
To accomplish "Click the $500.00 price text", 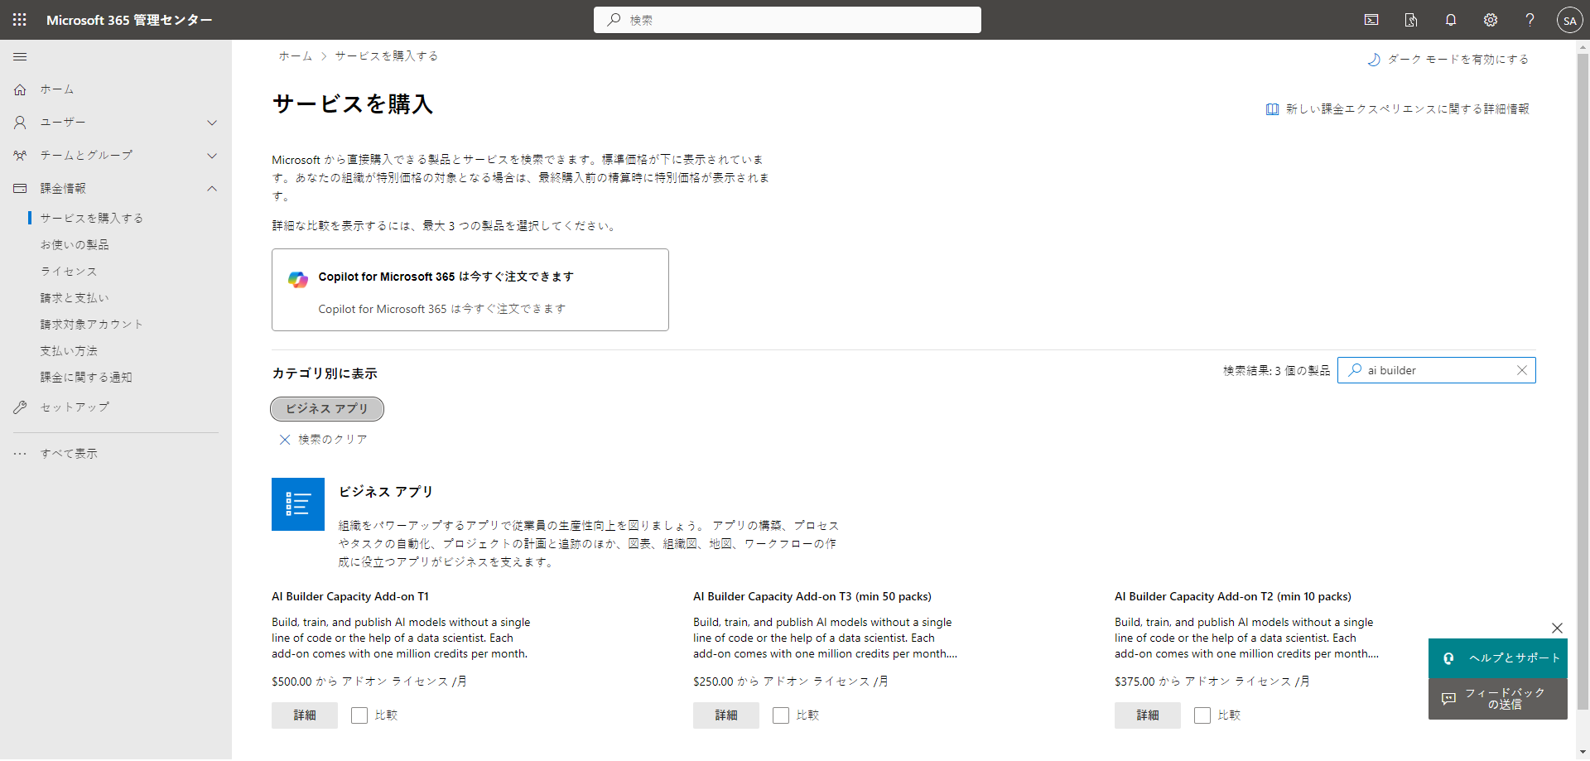I will click(x=291, y=682).
